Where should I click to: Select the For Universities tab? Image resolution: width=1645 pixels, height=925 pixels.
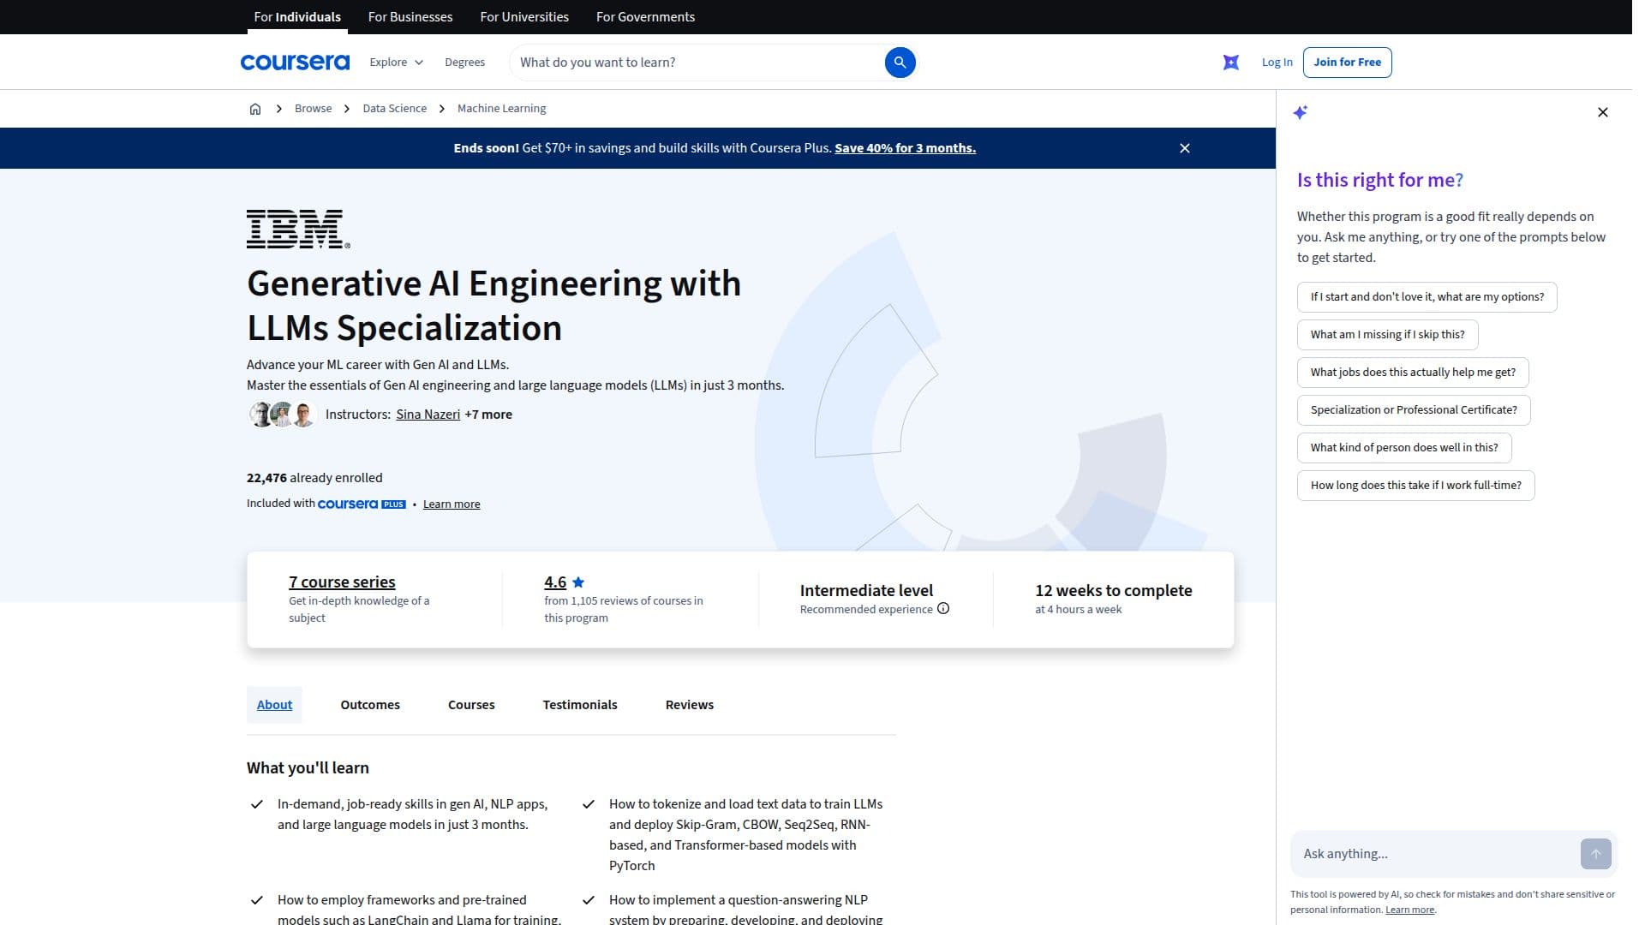click(x=524, y=17)
